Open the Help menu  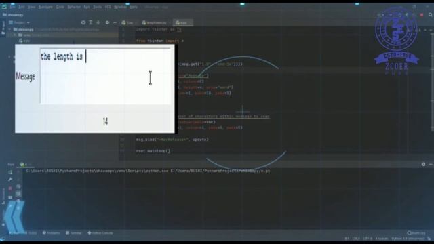(x=134, y=7)
